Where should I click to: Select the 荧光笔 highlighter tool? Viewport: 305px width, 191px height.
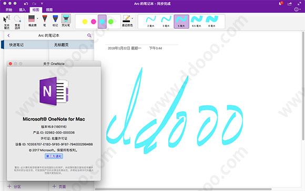[x=66, y=21]
